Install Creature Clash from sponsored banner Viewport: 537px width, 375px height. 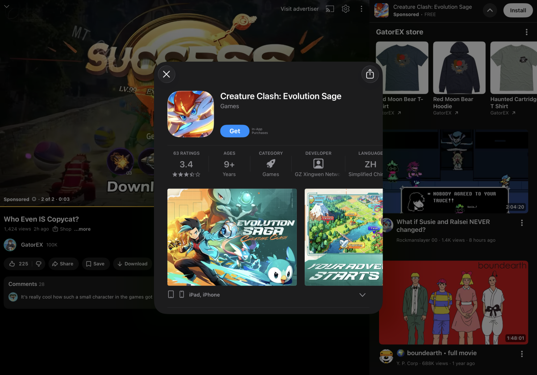[x=518, y=11]
